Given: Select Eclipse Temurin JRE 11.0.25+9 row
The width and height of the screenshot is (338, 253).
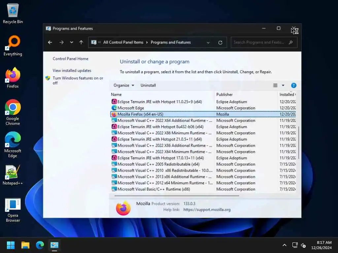Looking at the screenshot, I should pyautogui.click(x=203, y=102).
